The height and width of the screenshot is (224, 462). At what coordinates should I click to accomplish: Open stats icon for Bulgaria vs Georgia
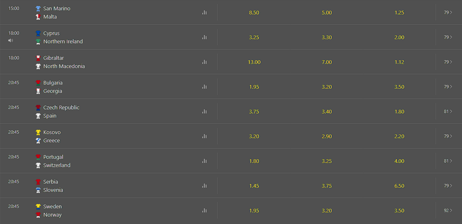(x=204, y=87)
